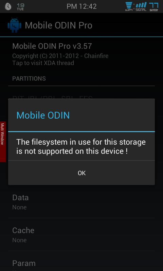Image resolution: width=163 pixels, height=271 pixels.
Task: Tap the PARTITIONS section header
Action: pyautogui.click(x=29, y=79)
